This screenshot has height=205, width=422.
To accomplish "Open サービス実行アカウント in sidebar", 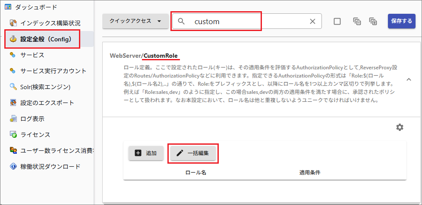I will pyautogui.click(x=53, y=71).
